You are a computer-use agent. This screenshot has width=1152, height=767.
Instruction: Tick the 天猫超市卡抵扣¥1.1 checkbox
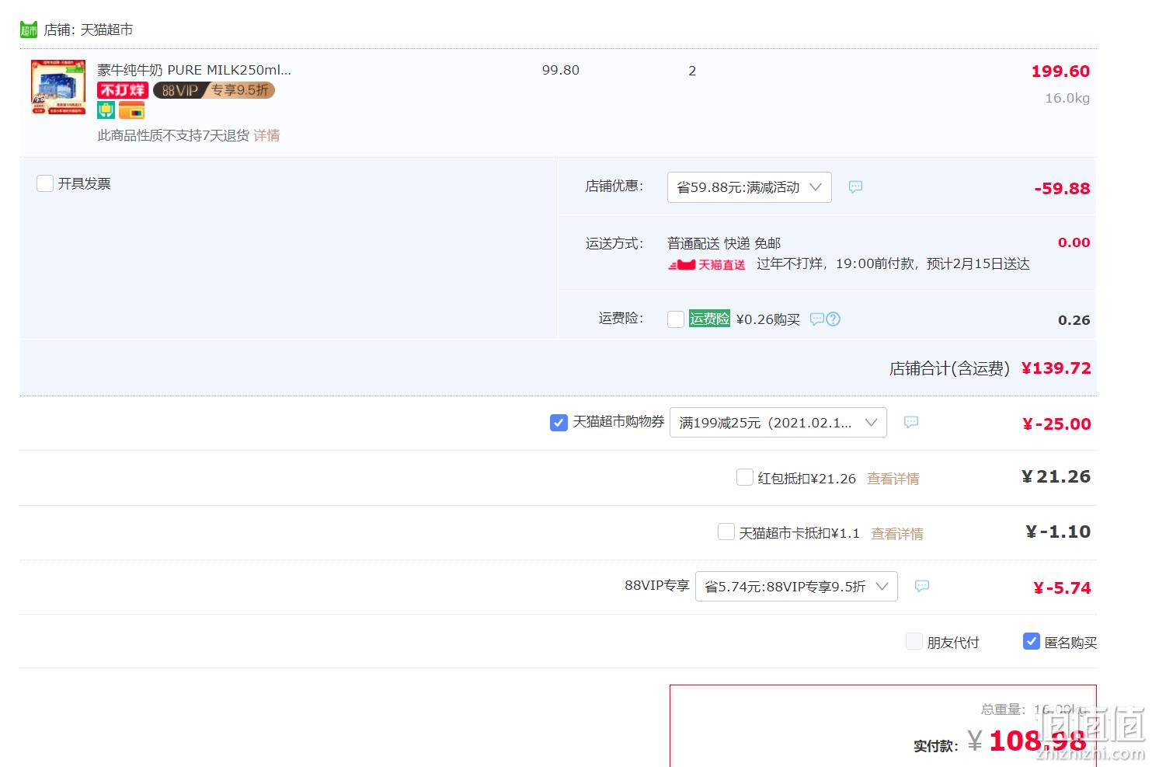pos(726,532)
